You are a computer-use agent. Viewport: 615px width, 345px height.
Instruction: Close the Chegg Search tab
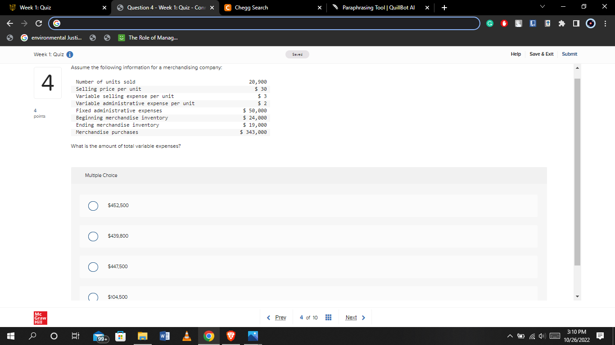[320, 8]
